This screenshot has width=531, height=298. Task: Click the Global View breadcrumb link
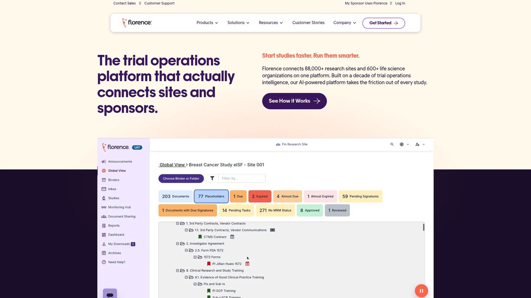[172, 165]
